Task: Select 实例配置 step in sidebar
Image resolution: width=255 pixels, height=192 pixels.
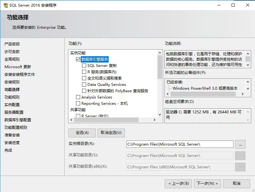Action: pos(12,105)
